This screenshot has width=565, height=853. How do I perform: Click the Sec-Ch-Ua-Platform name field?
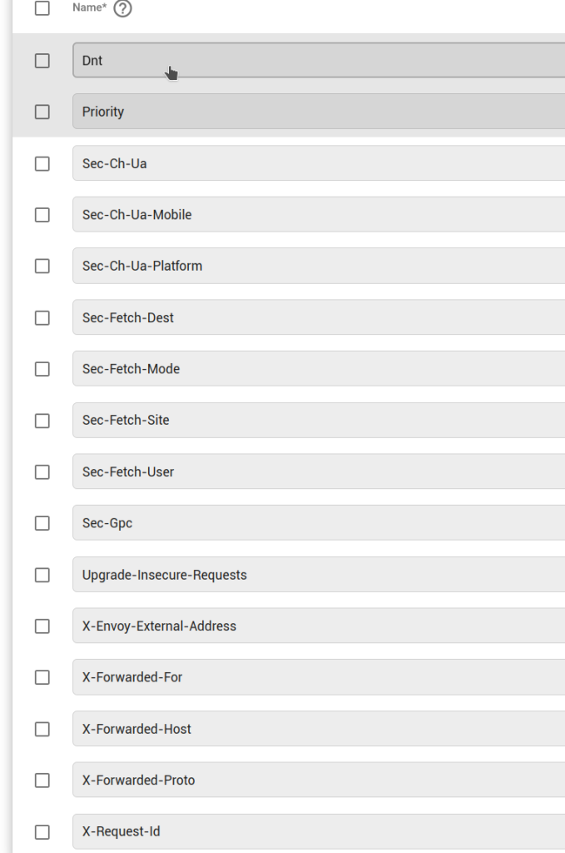click(316, 266)
